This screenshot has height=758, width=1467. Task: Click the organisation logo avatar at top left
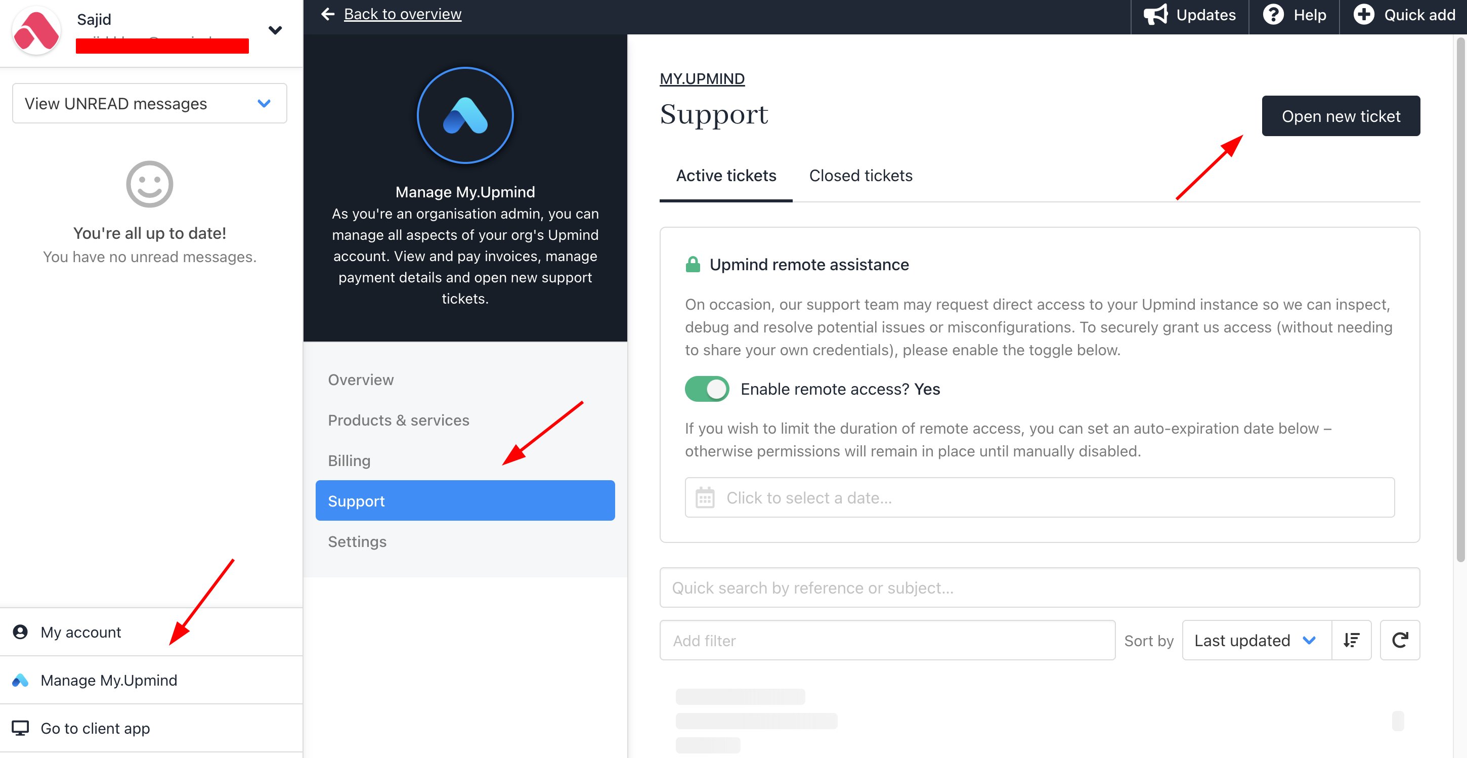click(x=36, y=30)
